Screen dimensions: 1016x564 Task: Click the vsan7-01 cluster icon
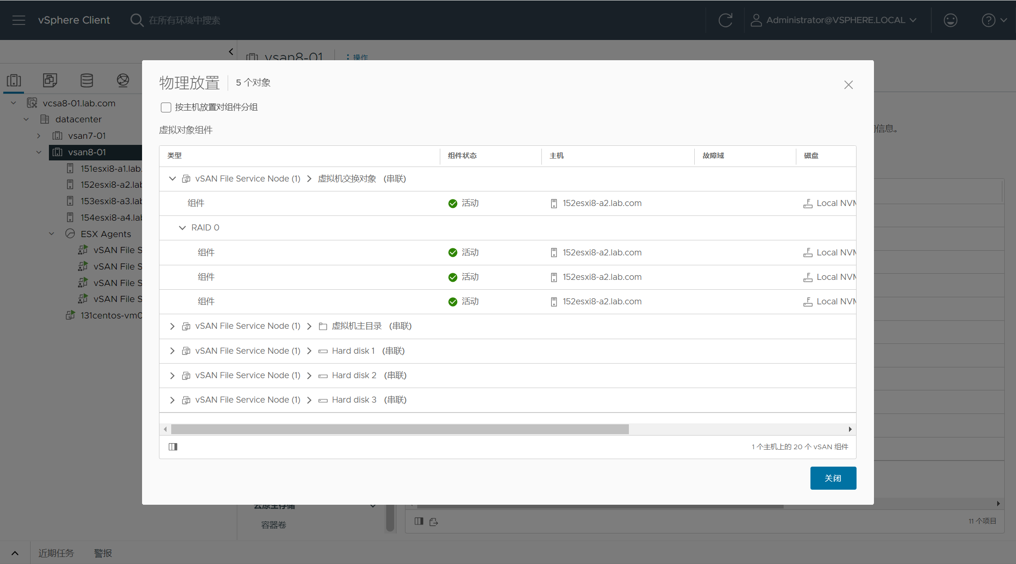click(57, 136)
